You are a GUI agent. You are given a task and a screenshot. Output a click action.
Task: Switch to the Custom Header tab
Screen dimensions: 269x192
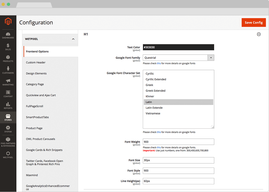point(36,63)
